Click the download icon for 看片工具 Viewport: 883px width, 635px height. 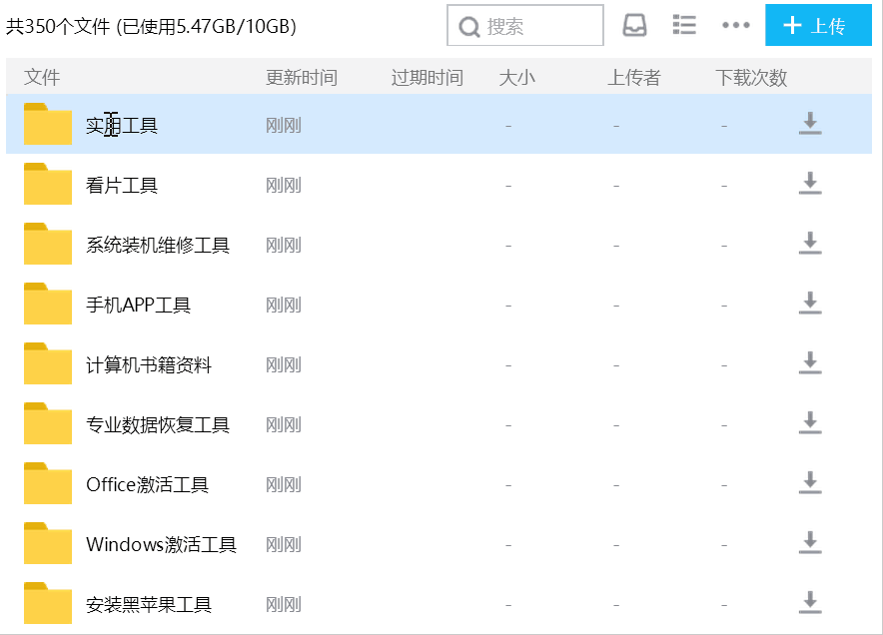[810, 184]
